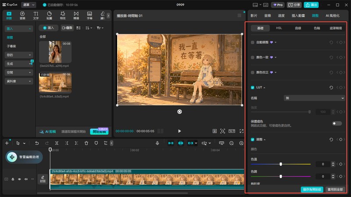351x197 pixels.
Task: Click the rotate handle below preview
Action: pyautogui.click(x=179, y=112)
